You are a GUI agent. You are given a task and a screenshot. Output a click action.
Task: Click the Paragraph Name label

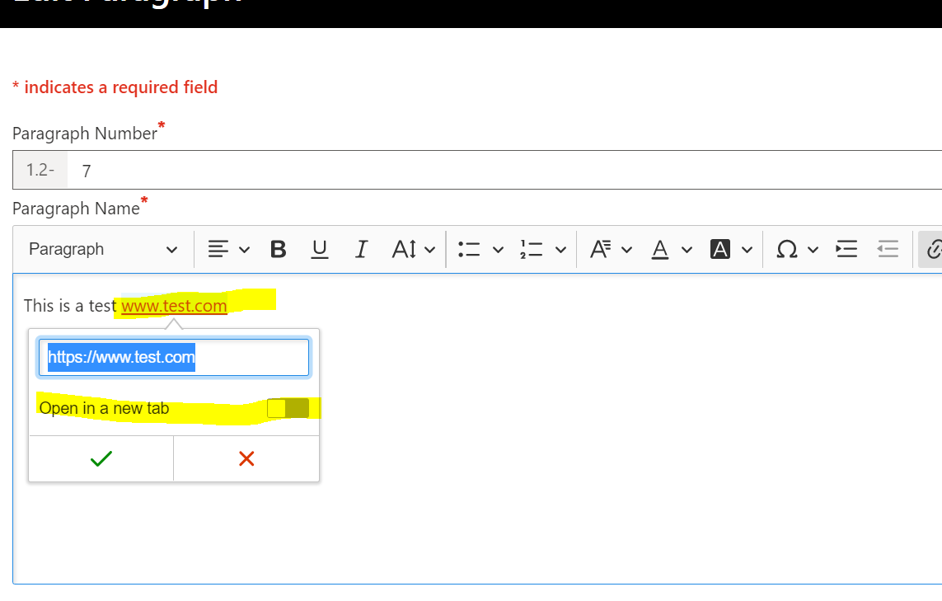pos(76,209)
